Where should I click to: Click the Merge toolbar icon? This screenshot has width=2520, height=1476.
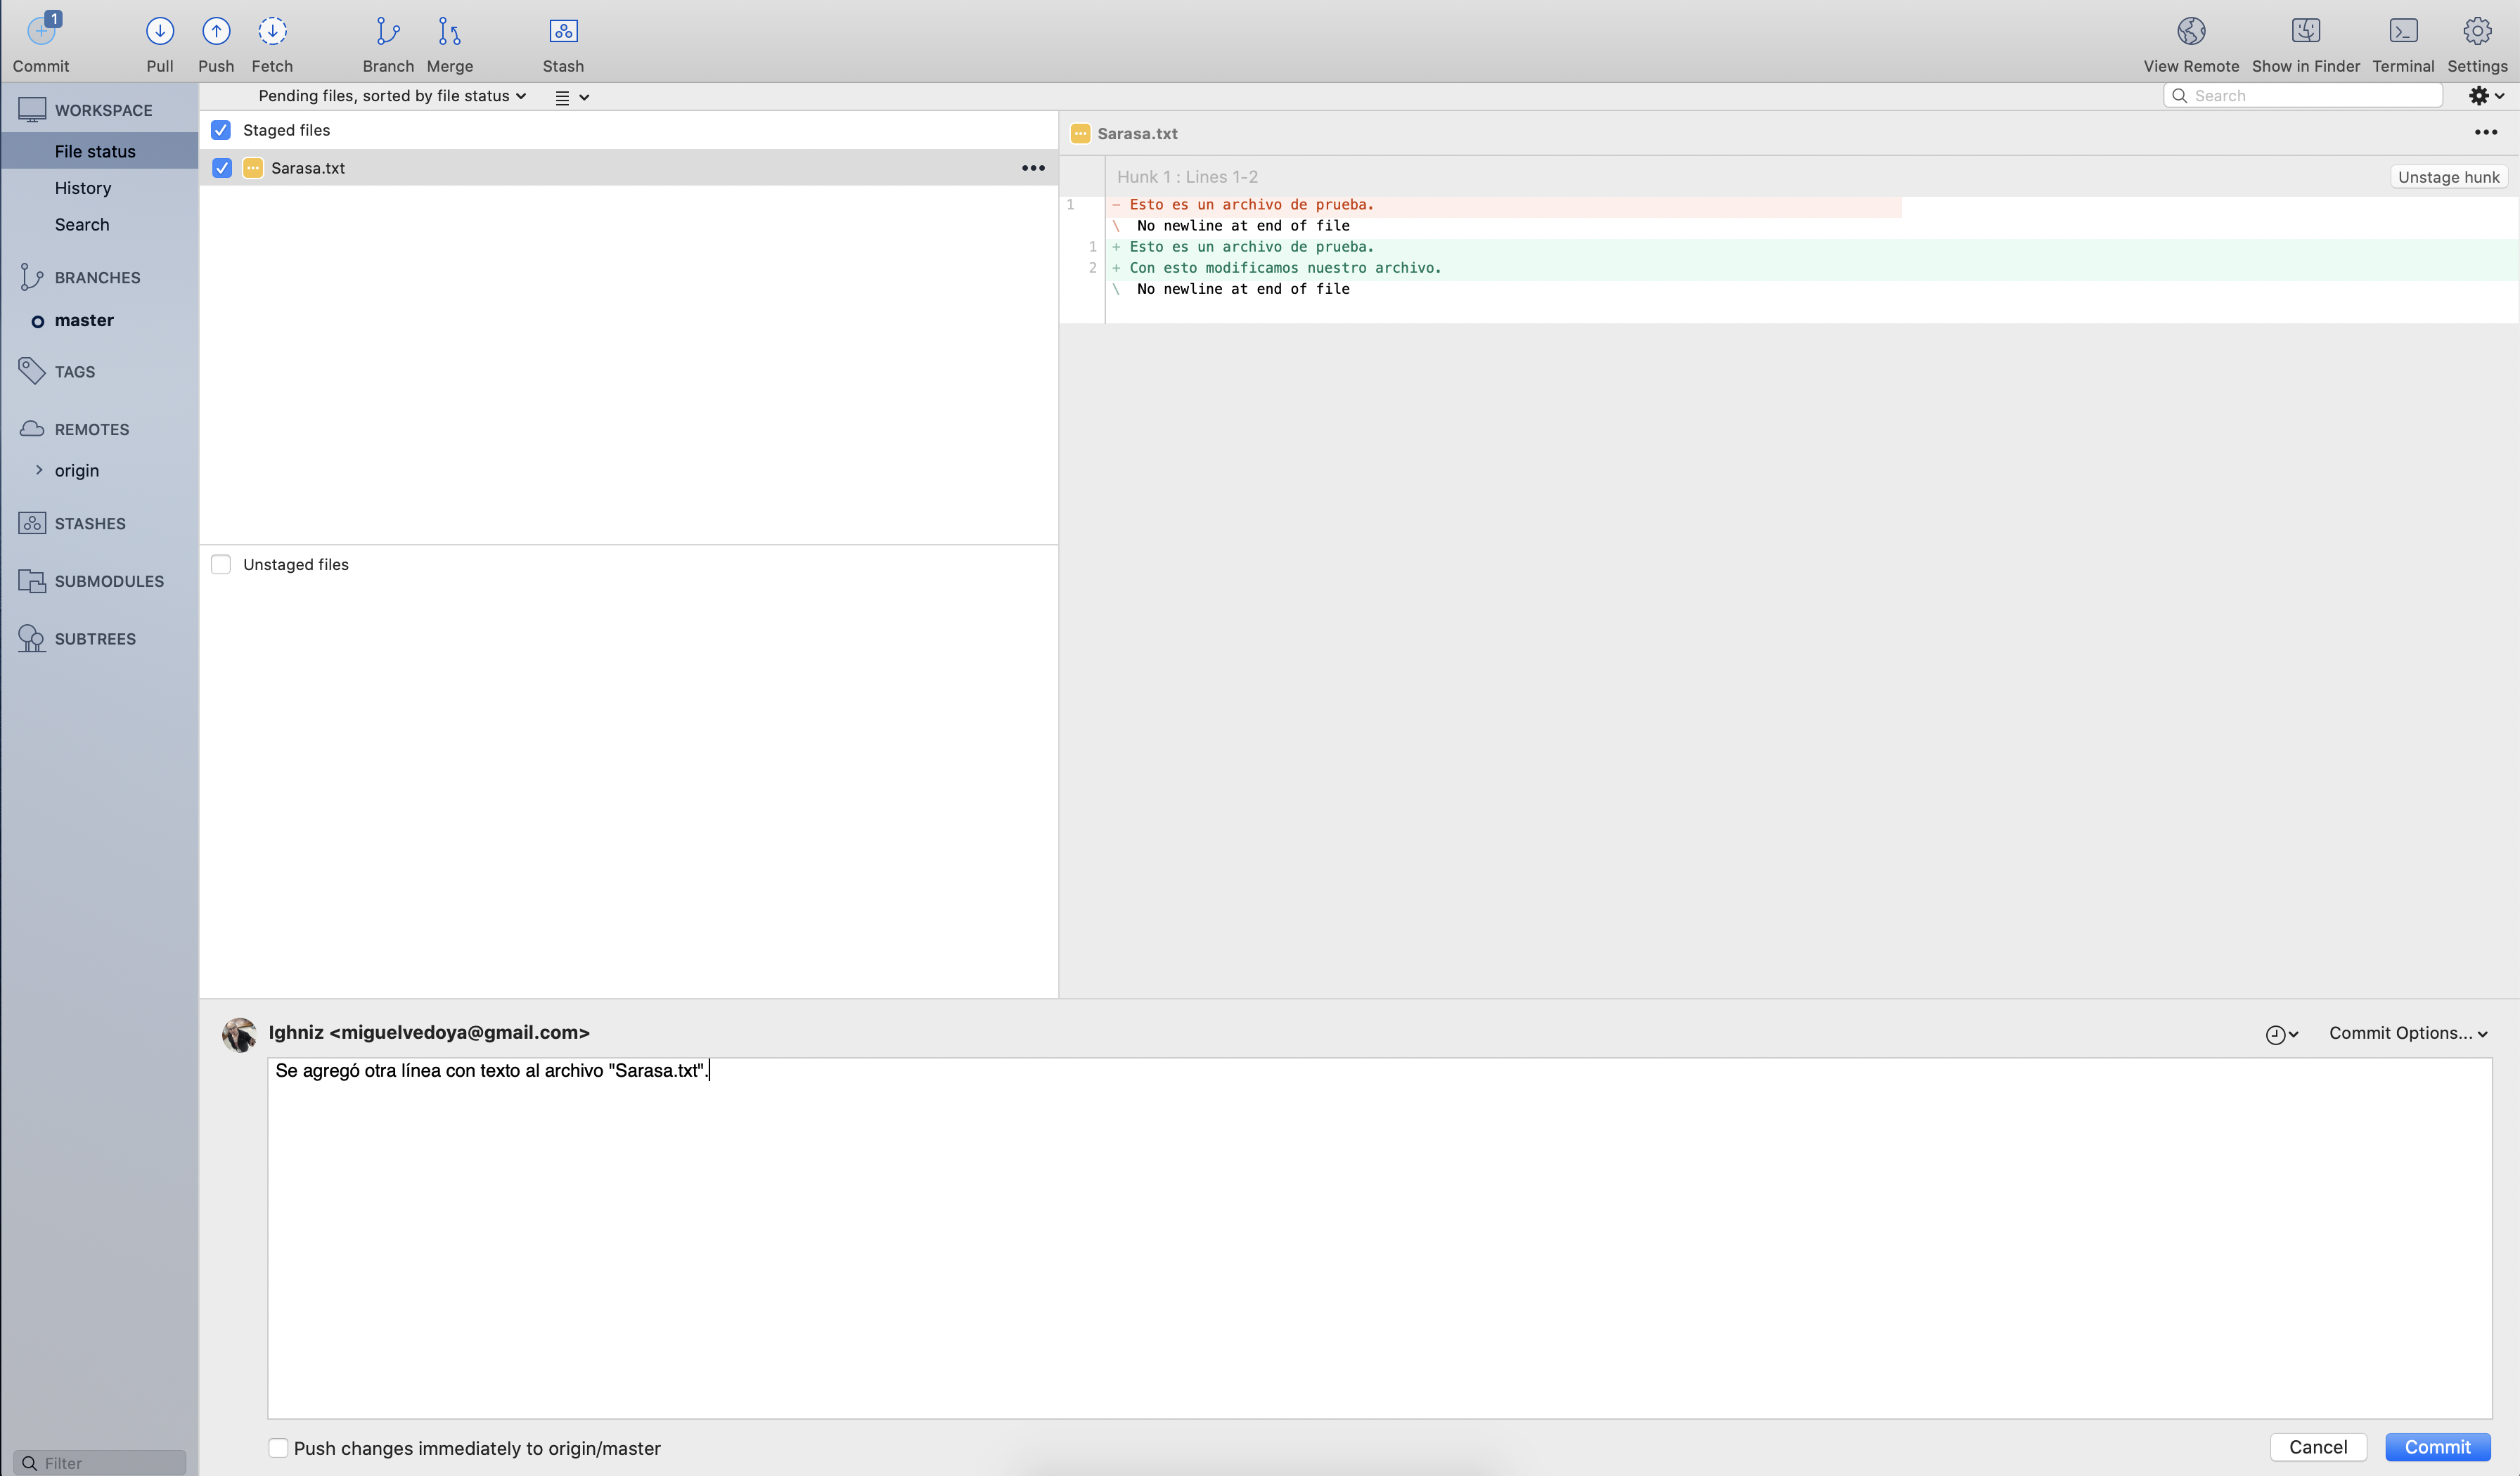(x=449, y=32)
